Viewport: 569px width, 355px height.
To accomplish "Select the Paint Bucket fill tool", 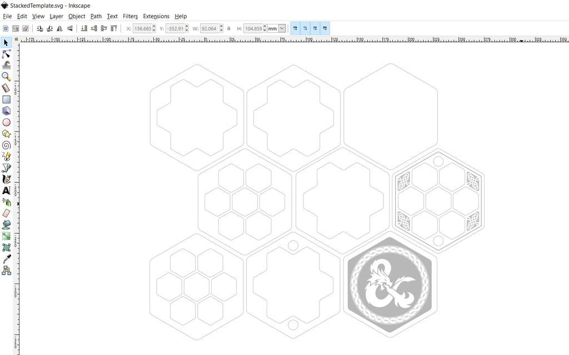I will pyautogui.click(x=6, y=225).
